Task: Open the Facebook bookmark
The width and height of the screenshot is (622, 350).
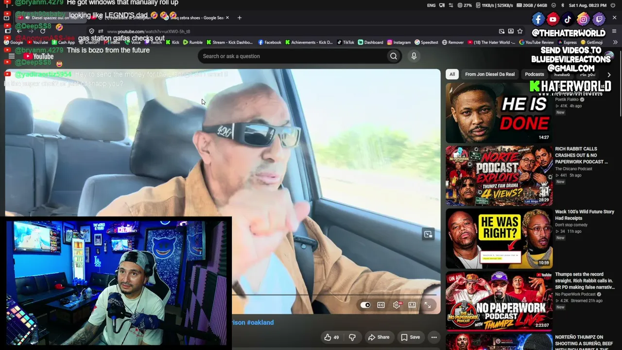Action: click(270, 42)
